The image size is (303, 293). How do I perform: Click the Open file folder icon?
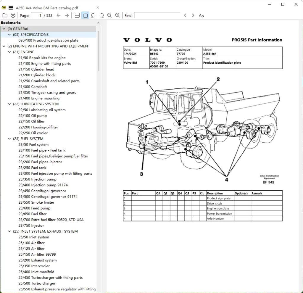(x=5, y=15)
